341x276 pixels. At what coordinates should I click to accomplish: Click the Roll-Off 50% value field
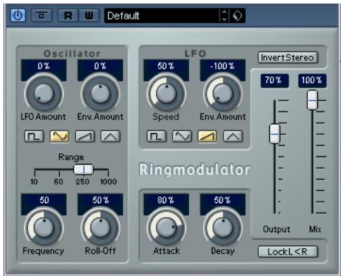pos(100,200)
